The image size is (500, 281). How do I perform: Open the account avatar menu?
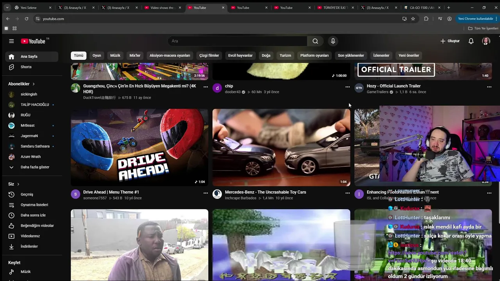(486, 41)
